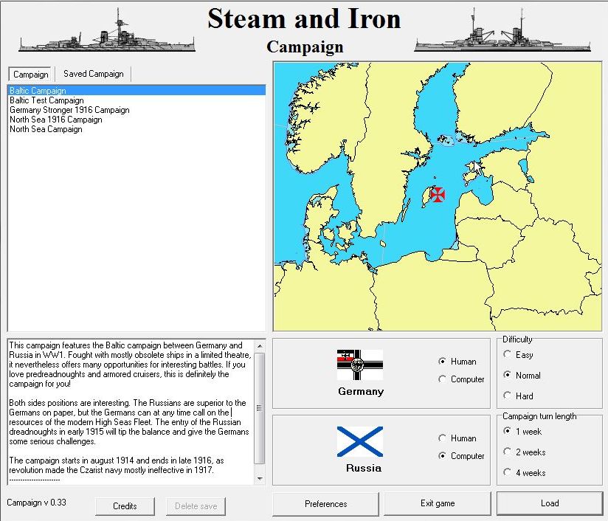Select North Sea 1916 Campaign from list
Viewport: 608px width, 521px height.
56,120
